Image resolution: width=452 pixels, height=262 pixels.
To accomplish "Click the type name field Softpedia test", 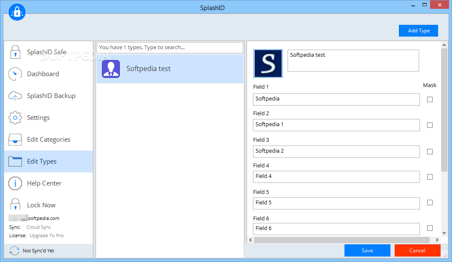I will click(x=353, y=61).
